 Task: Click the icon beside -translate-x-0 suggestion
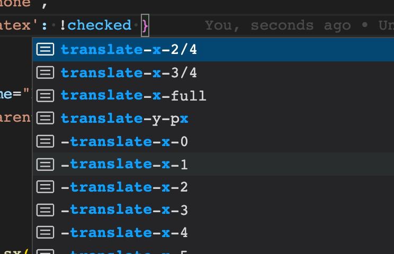(x=45, y=142)
